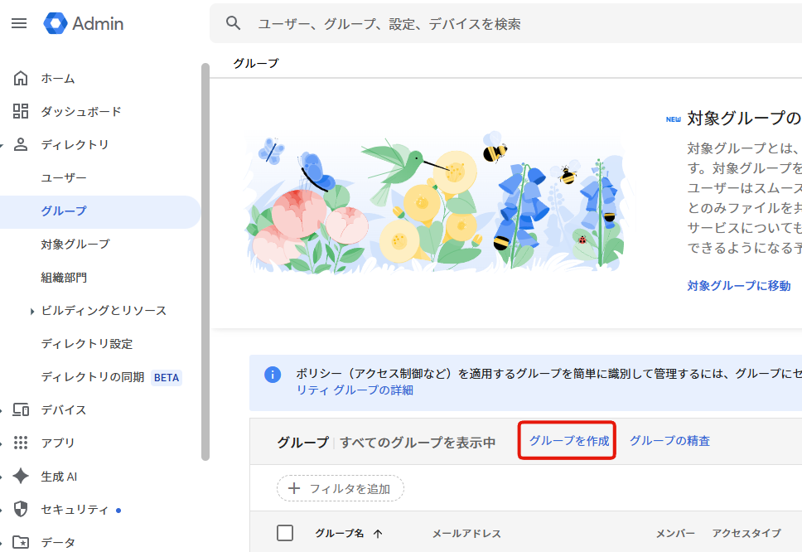Click the アプリ grid icon
This screenshot has width=802, height=552.
[x=21, y=443]
